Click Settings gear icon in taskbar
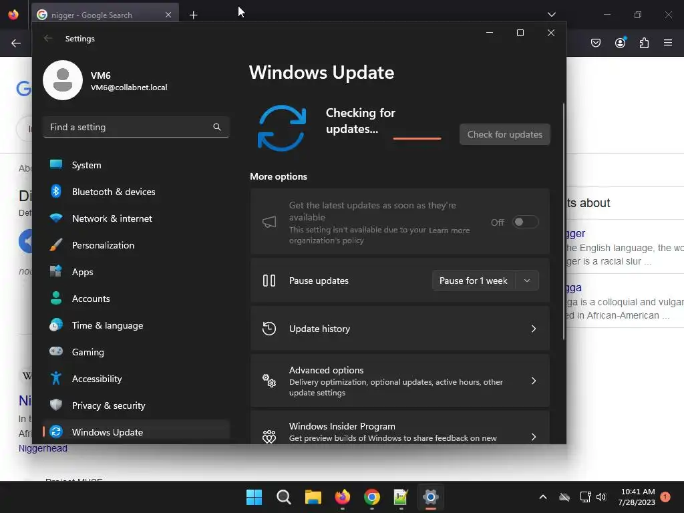 pyautogui.click(x=431, y=497)
